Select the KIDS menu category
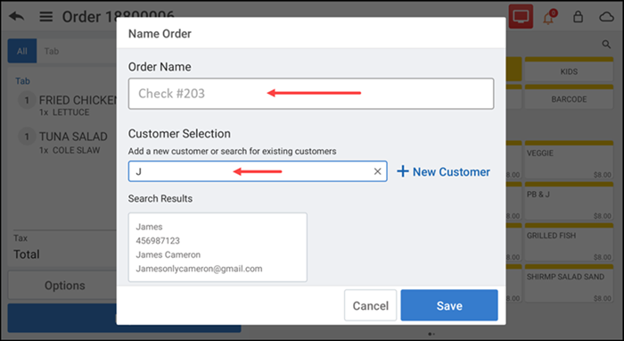The height and width of the screenshot is (341, 624). 569,70
